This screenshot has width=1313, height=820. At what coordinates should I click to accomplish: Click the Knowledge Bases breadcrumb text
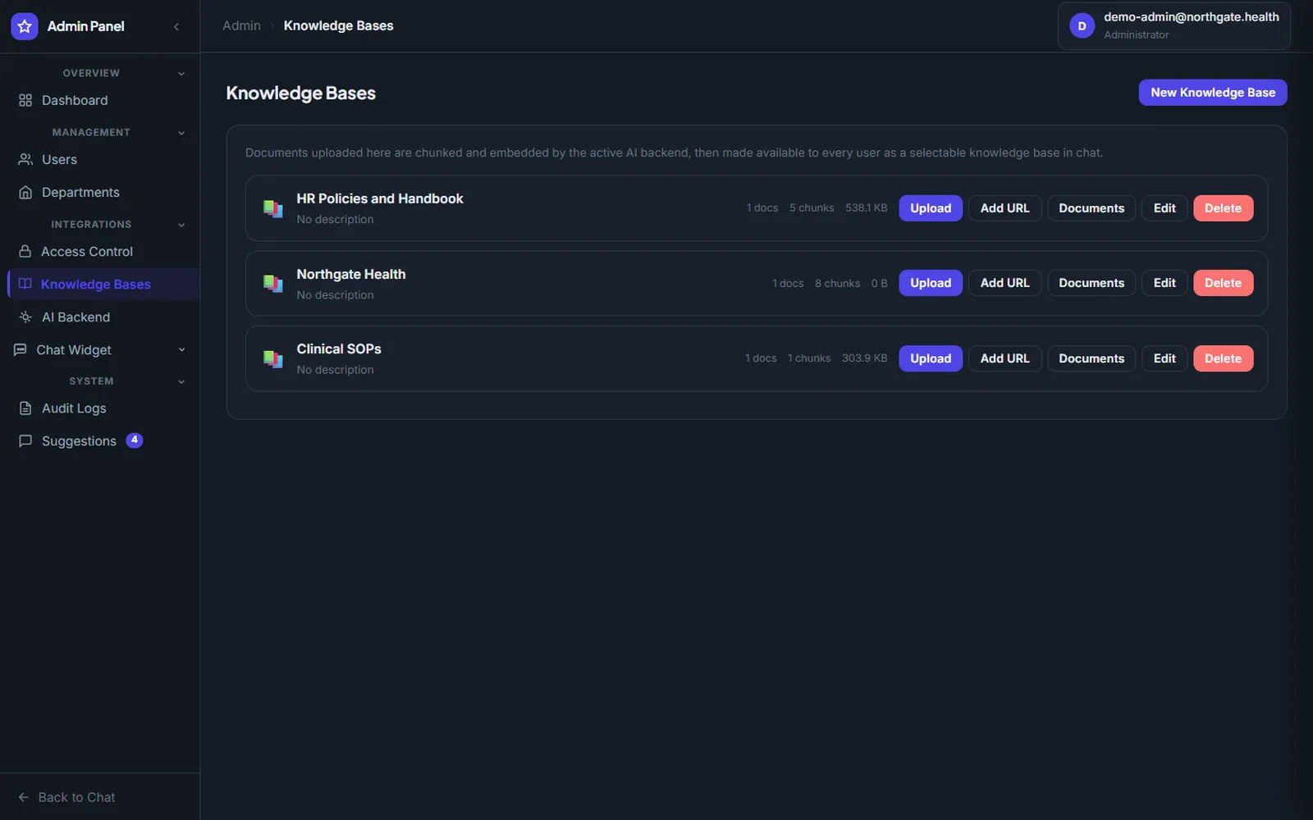click(338, 26)
